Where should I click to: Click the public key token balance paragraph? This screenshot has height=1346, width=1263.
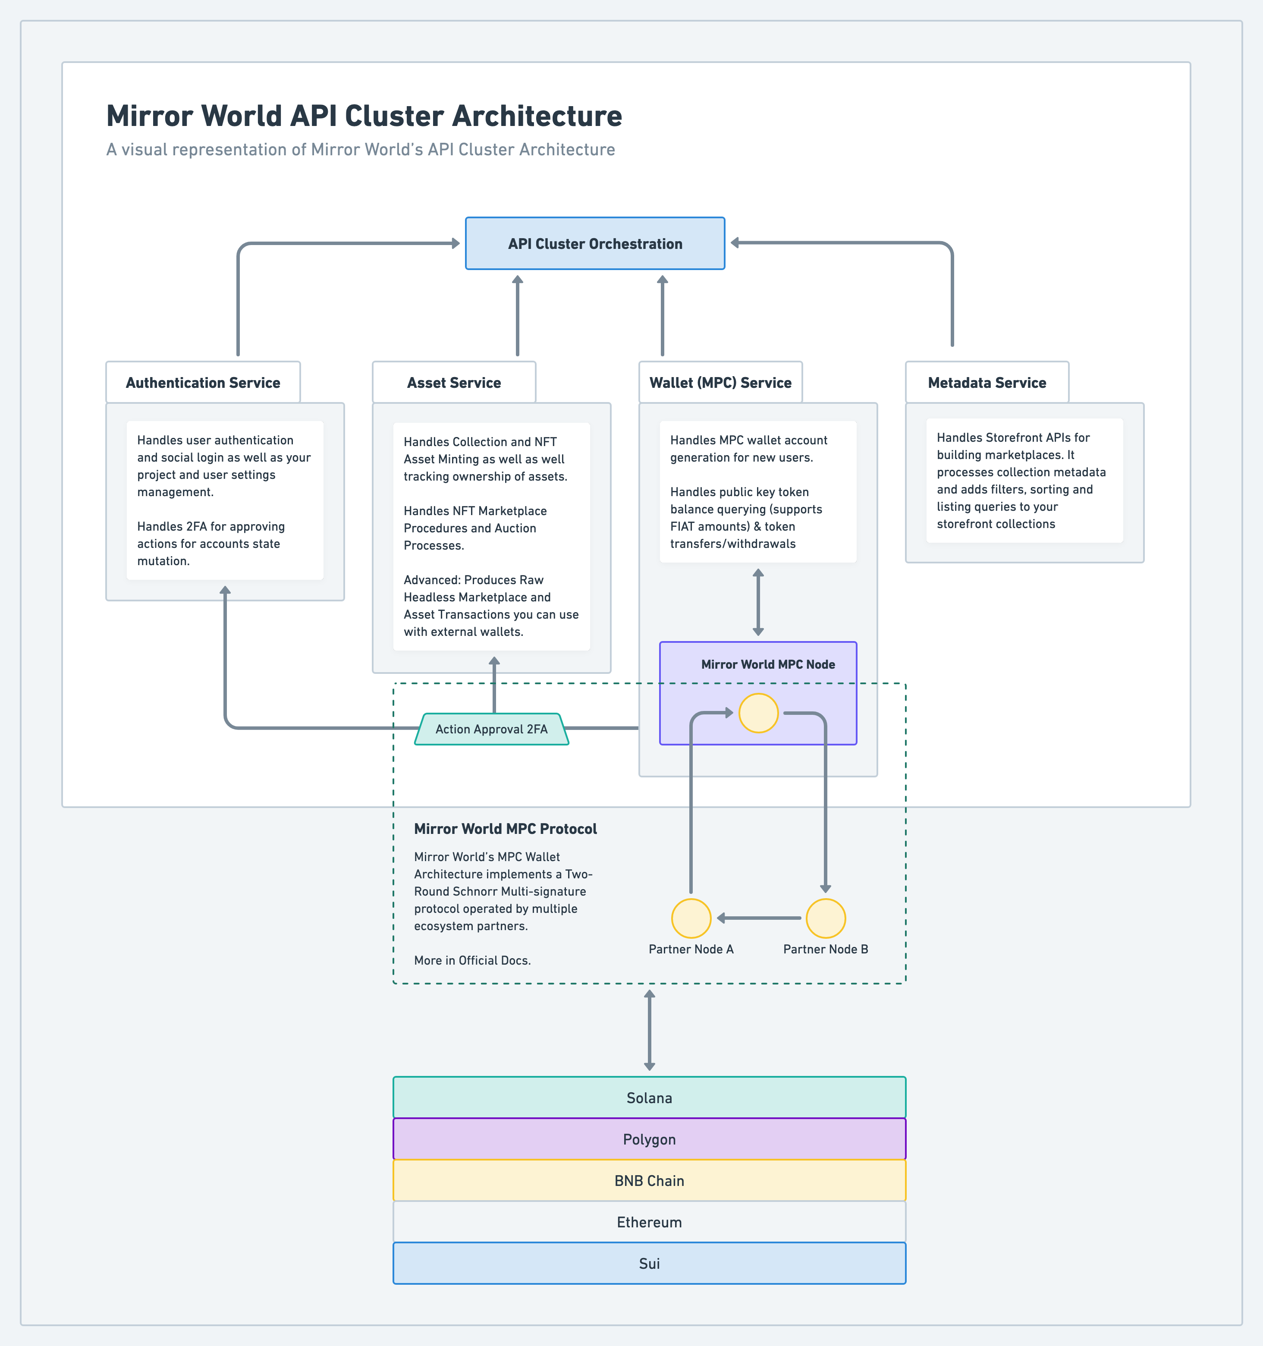click(x=746, y=518)
